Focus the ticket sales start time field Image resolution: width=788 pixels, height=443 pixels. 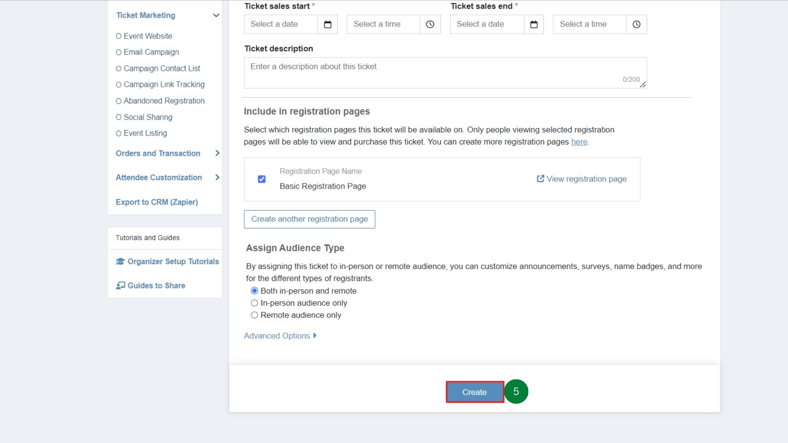click(x=384, y=24)
